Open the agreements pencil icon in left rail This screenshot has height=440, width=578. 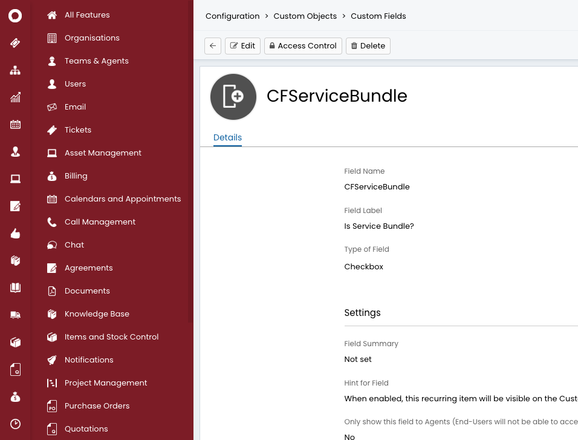15,206
